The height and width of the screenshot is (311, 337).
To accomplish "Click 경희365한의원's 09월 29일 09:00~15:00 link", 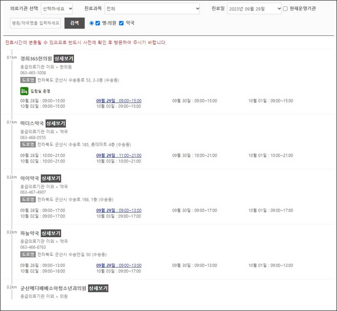I will pos(119,101).
